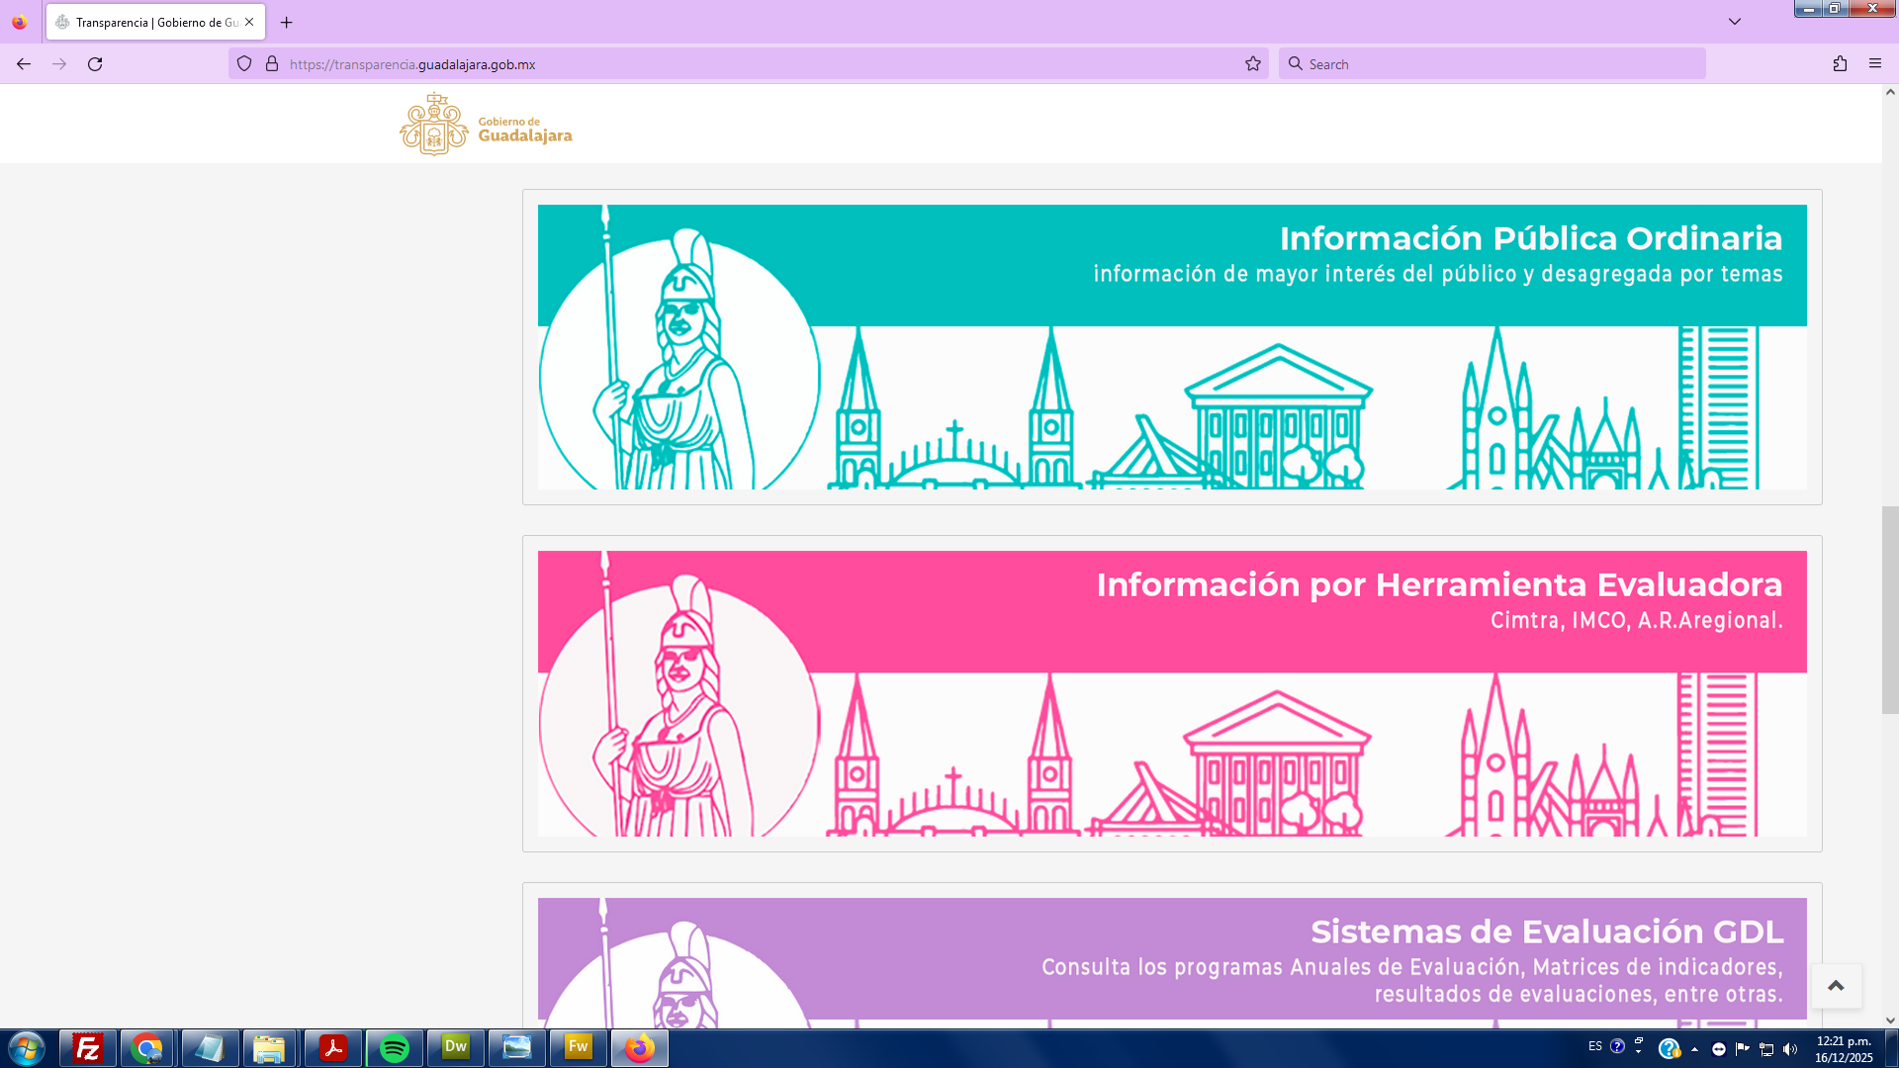Open a new browser tab

coord(287,22)
